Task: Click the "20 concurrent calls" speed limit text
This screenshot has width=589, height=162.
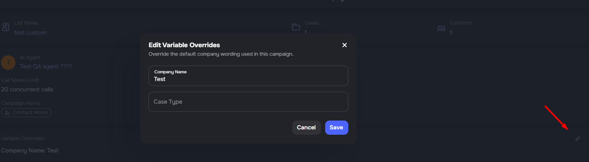Action: coord(27,89)
